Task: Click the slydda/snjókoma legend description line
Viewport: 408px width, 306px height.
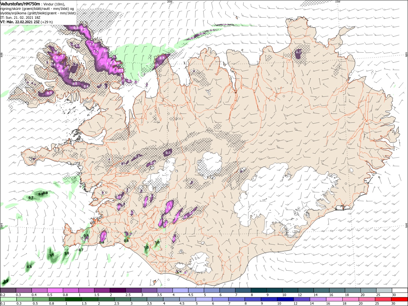Action: click(x=38, y=13)
